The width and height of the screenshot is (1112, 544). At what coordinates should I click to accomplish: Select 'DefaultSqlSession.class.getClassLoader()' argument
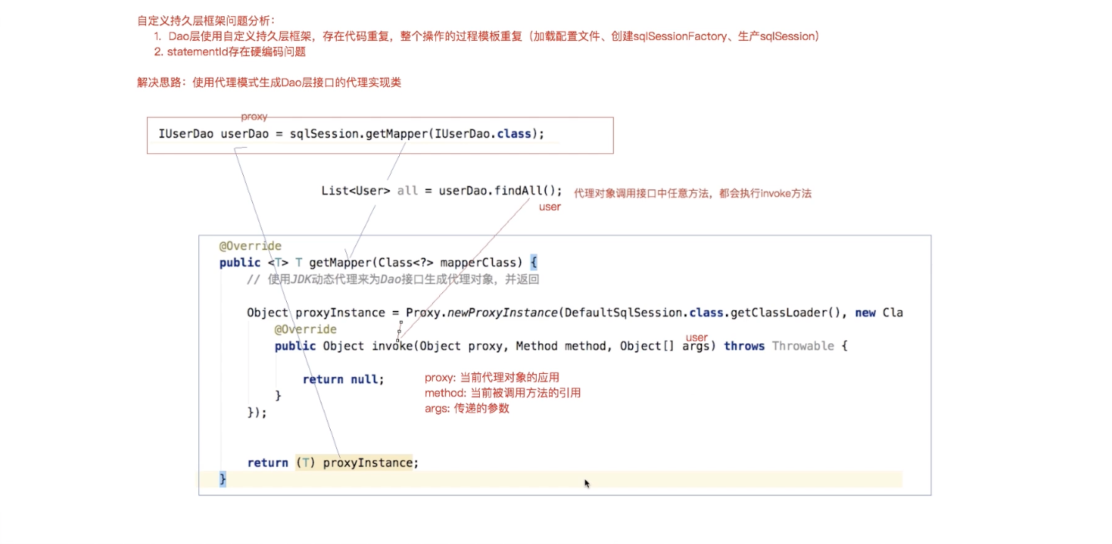point(703,312)
